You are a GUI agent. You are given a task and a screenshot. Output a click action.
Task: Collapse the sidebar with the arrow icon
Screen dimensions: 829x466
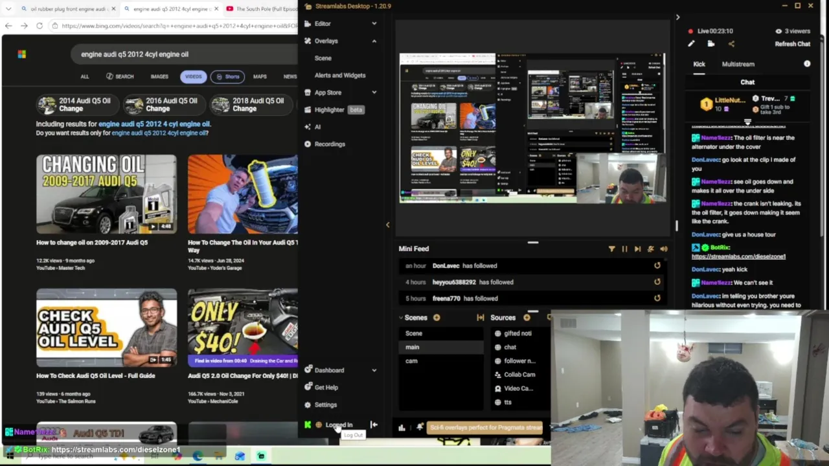[x=374, y=425]
